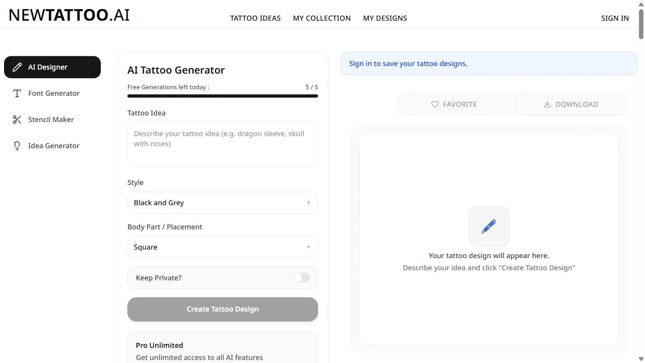
Task: Click the Create Tattoo Design button
Action: tap(223, 309)
